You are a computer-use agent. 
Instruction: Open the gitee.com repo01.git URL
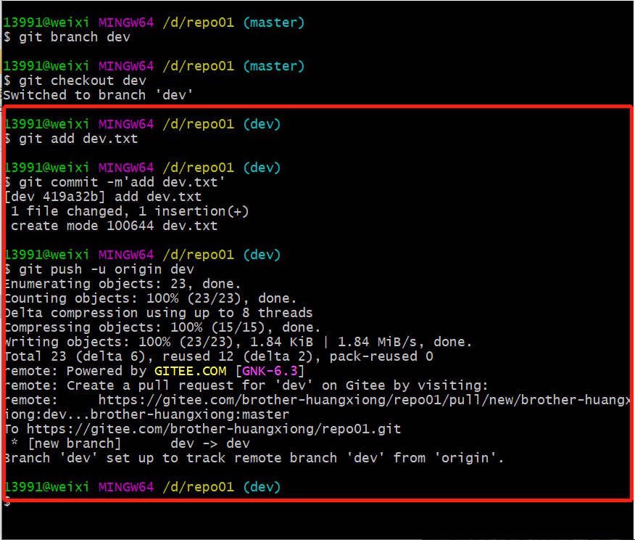coord(214,430)
